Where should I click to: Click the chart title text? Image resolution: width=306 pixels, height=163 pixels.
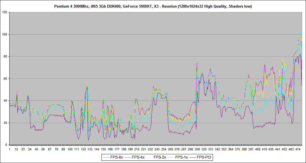(153, 6)
